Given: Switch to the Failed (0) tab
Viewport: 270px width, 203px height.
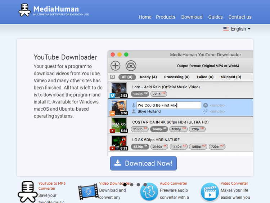Looking at the screenshot, I should point(205,77).
